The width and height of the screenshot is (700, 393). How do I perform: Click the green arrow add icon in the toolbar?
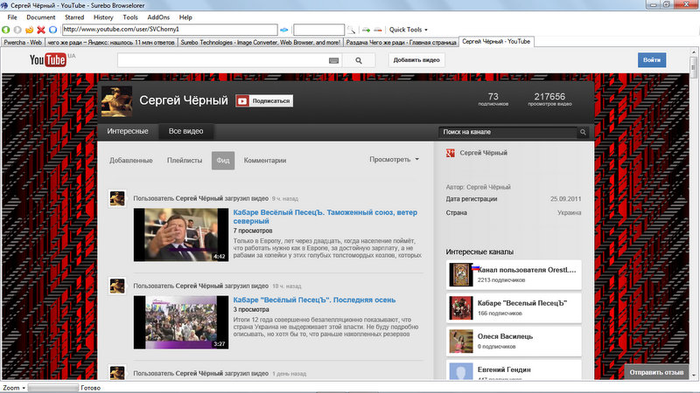tap(366, 30)
